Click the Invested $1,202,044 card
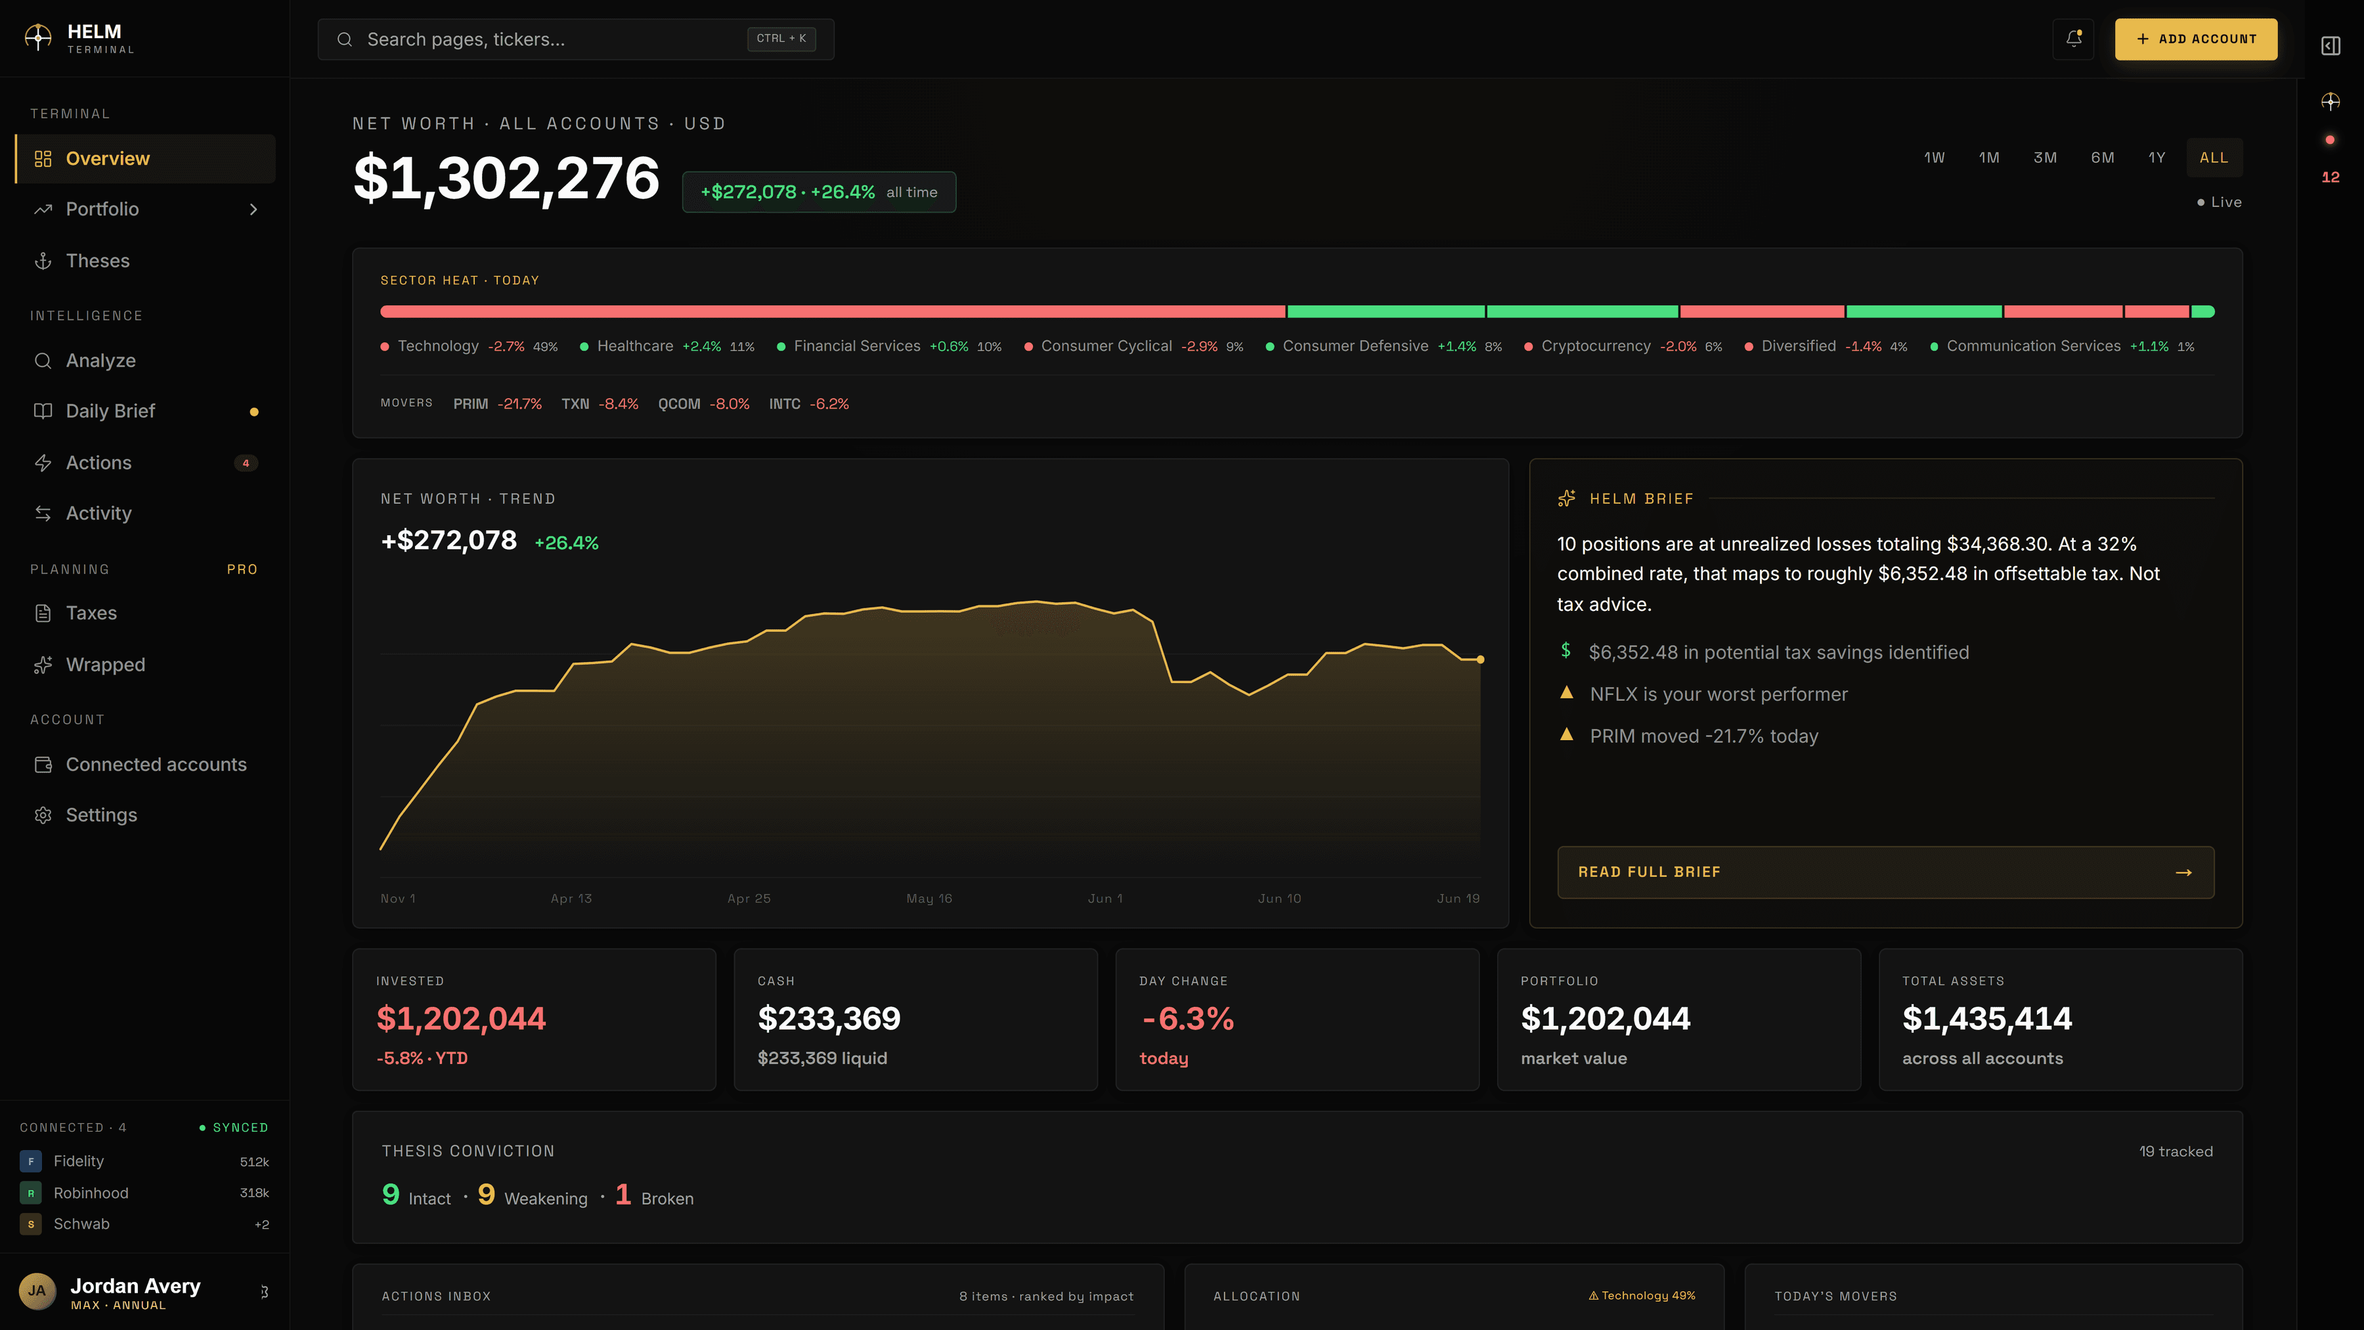The height and width of the screenshot is (1330, 2364). (x=533, y=1019)
